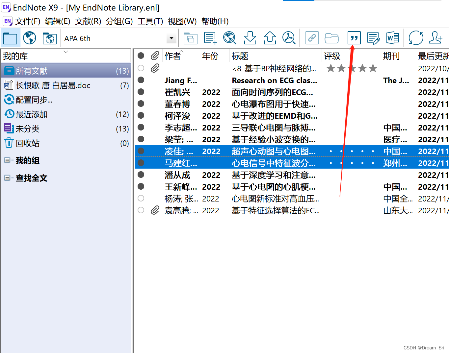The width and height of the screenshot is (449, 353).
Task: Click the Return to Word Processor icon
Action: 393,38
